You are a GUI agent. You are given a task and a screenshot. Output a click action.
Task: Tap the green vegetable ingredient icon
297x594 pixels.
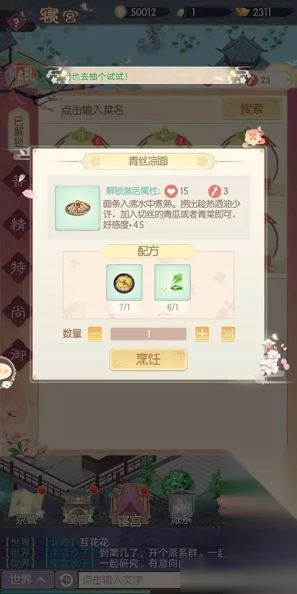tap(172, 283)
